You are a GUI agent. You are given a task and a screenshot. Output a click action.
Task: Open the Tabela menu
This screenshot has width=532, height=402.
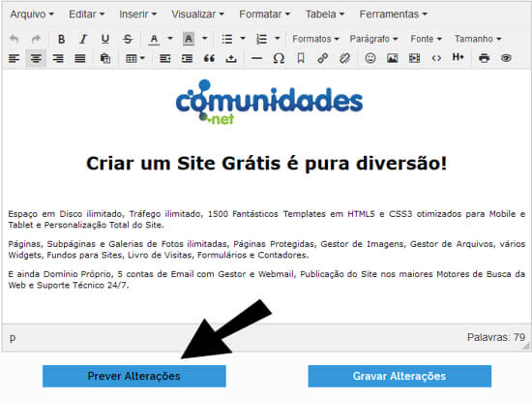coord(325,15)
